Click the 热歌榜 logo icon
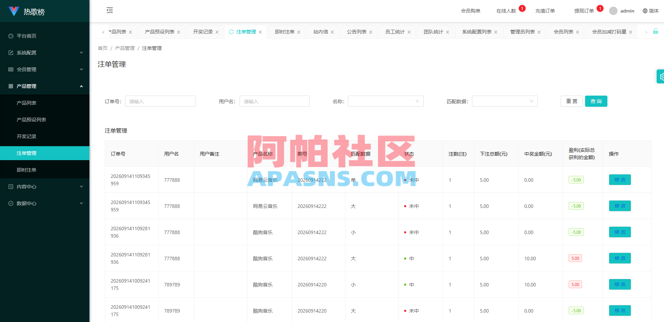This screenshot has height=322, width=664. [14, 11]
